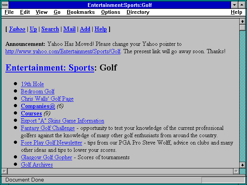Click the vertical scrollbar down arrow
Viewport: 247px width, 185px height.
pyautogui.click(x=242, y=165)
